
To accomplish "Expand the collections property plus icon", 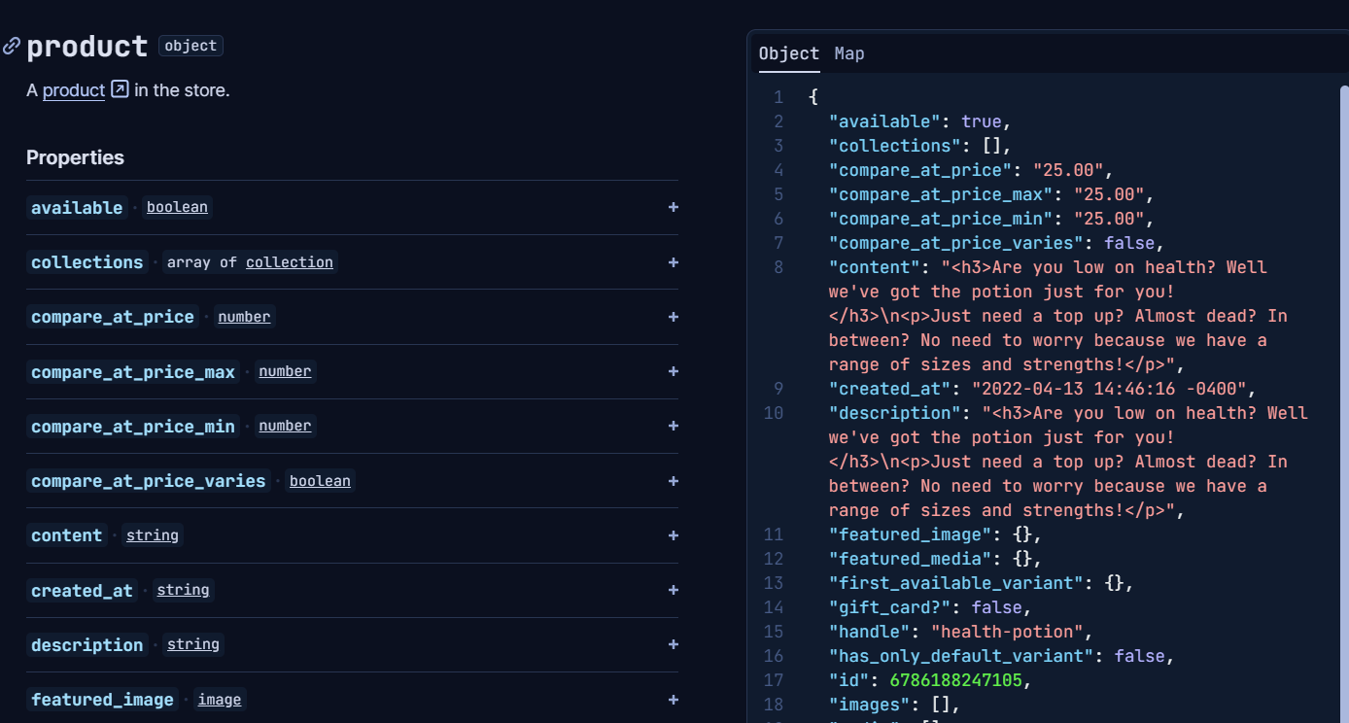I will click(x=673, y=262).
